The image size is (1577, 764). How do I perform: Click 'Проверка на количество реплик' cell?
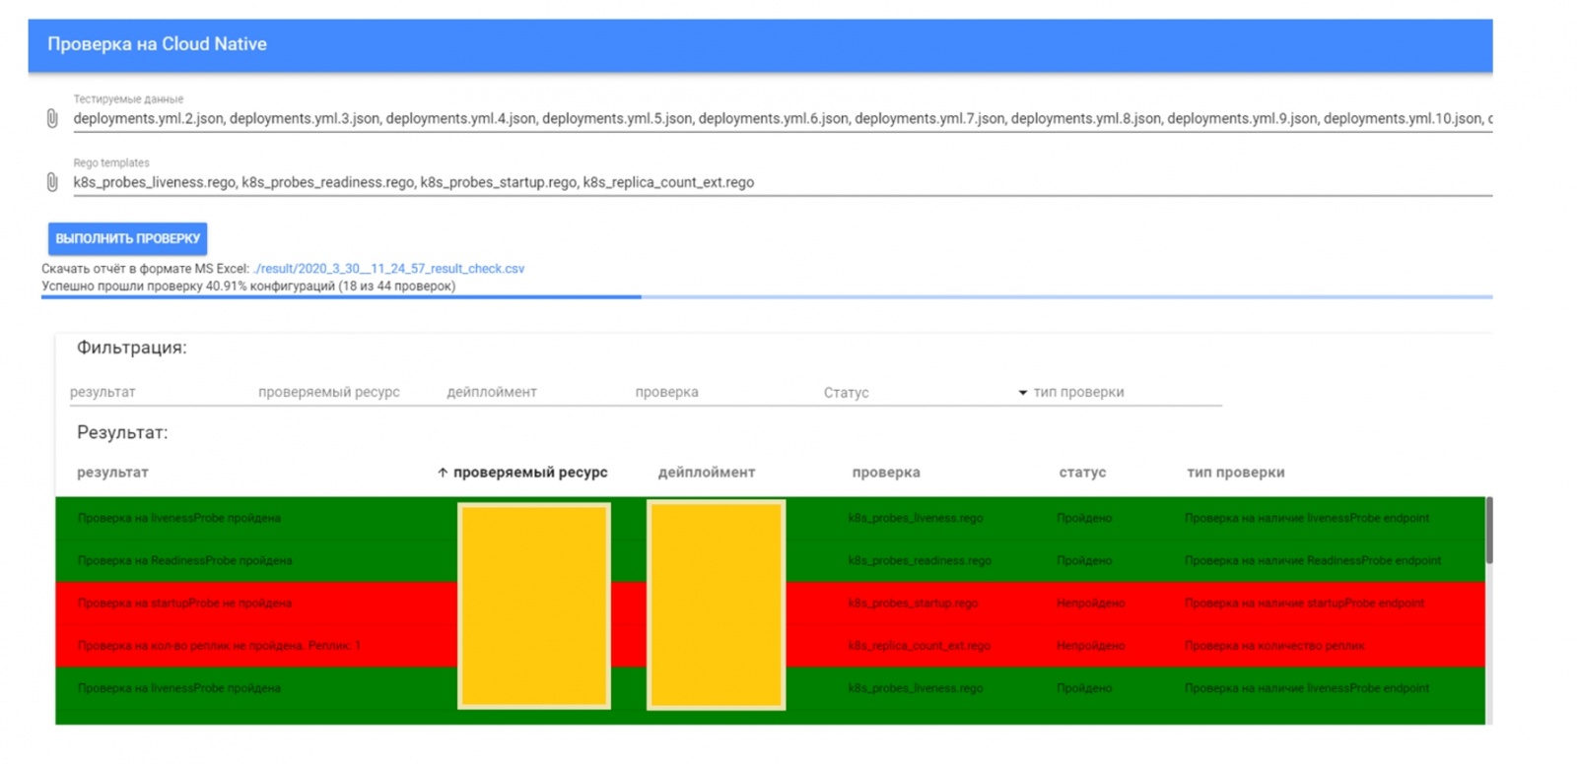coord(1274,646)
